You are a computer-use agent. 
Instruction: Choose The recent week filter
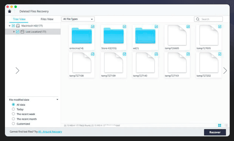tap(13, 114)
